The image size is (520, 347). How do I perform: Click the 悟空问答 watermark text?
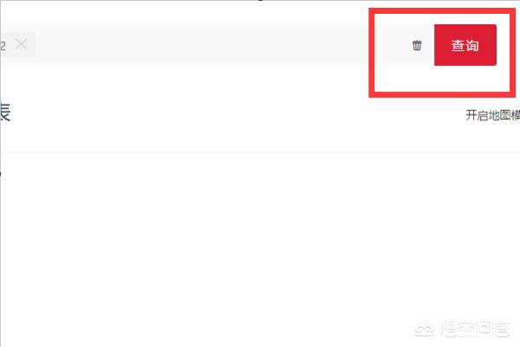coord(475,329)
